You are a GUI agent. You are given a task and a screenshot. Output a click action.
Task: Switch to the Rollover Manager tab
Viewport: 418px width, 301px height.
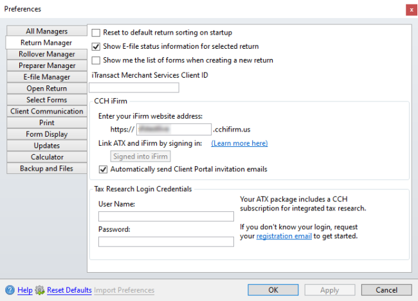click(47, 54)
